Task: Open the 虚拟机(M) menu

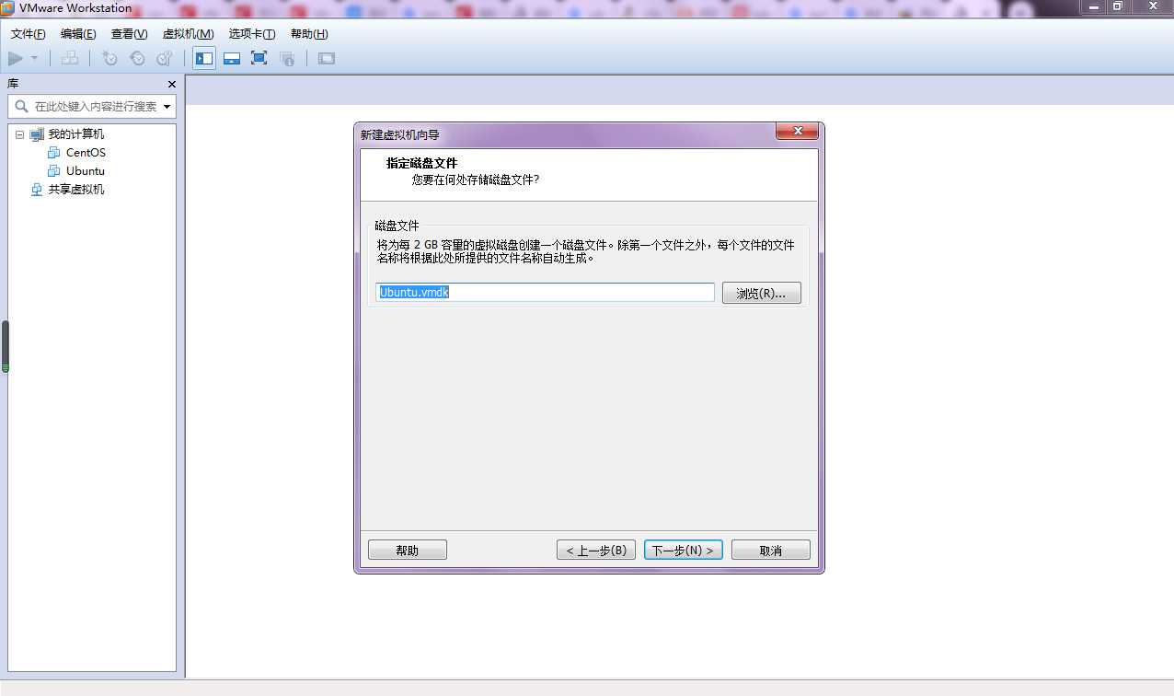Action: (x=189, y=34)
